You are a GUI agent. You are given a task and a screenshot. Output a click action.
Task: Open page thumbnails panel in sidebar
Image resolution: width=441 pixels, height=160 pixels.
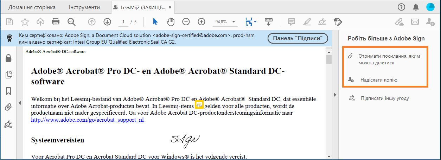[8, 75]
